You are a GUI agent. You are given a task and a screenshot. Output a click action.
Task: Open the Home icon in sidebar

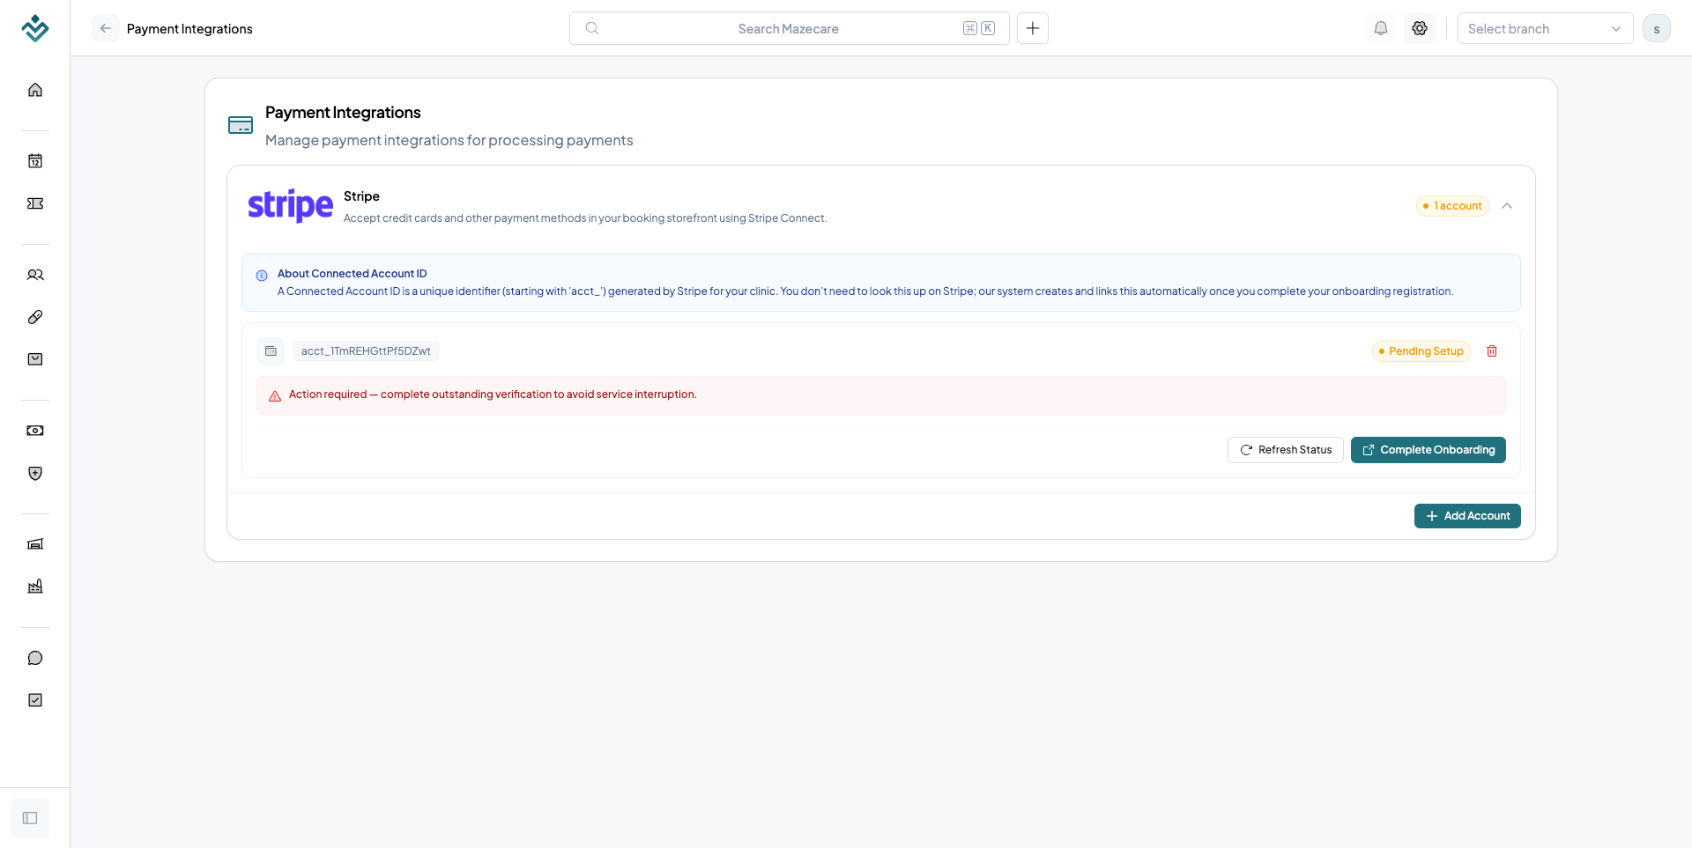35,90
